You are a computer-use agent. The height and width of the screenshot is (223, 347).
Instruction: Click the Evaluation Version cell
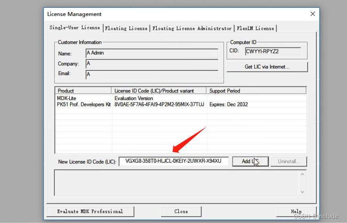134,98
